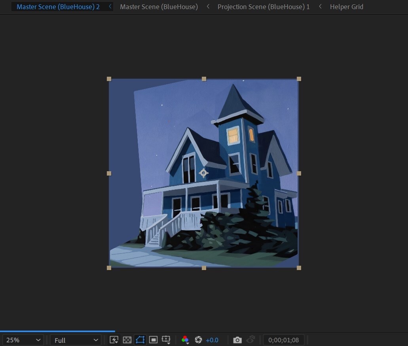The height and width of the screenshot is (346, 408).
Task: Open show channel and color management menu
Action: click(x=185, y=340)
